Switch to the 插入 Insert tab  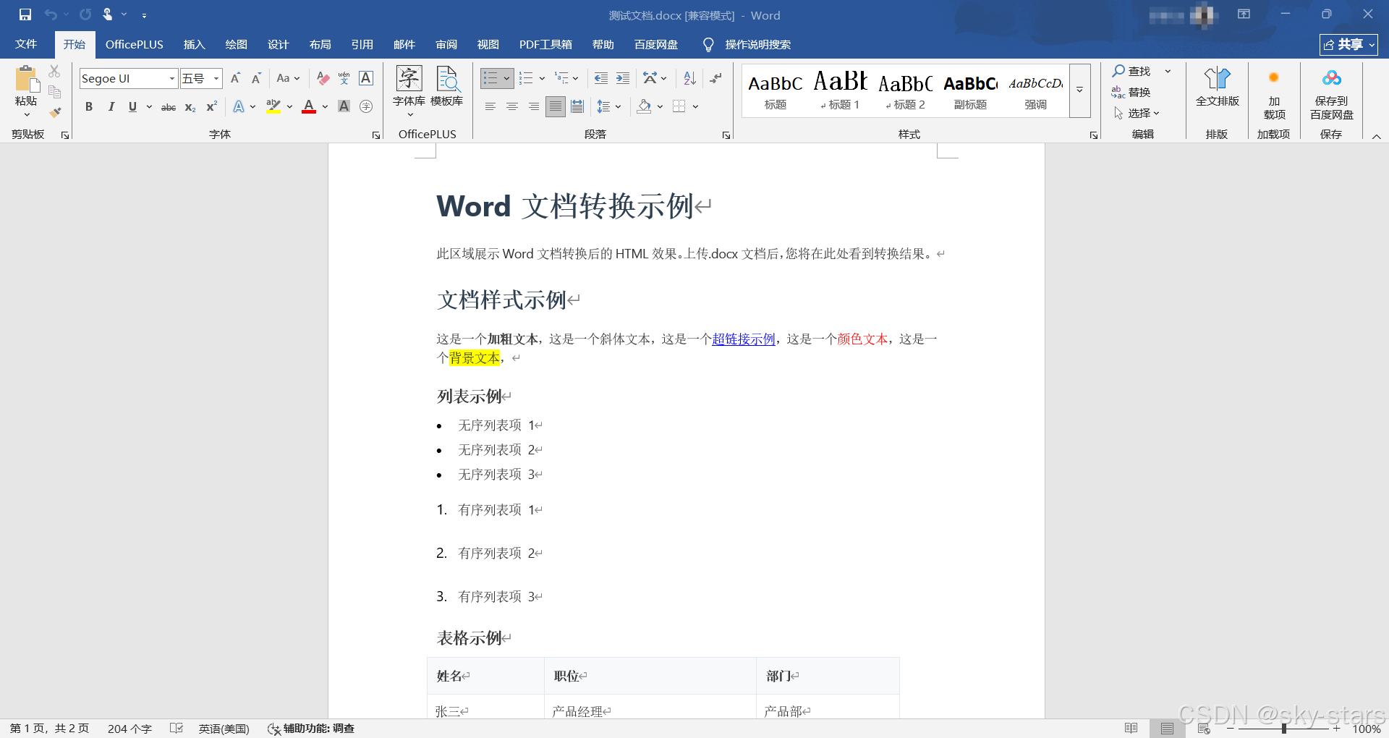coord(194,44)
